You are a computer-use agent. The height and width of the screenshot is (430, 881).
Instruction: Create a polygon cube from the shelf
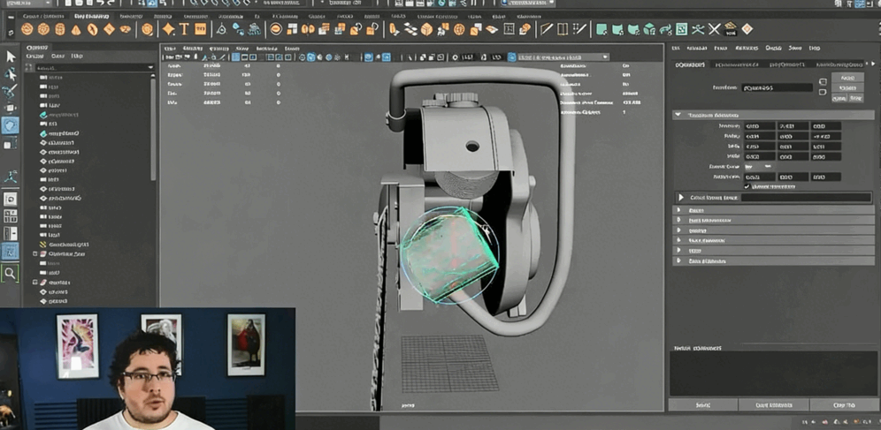click(43, 29)
